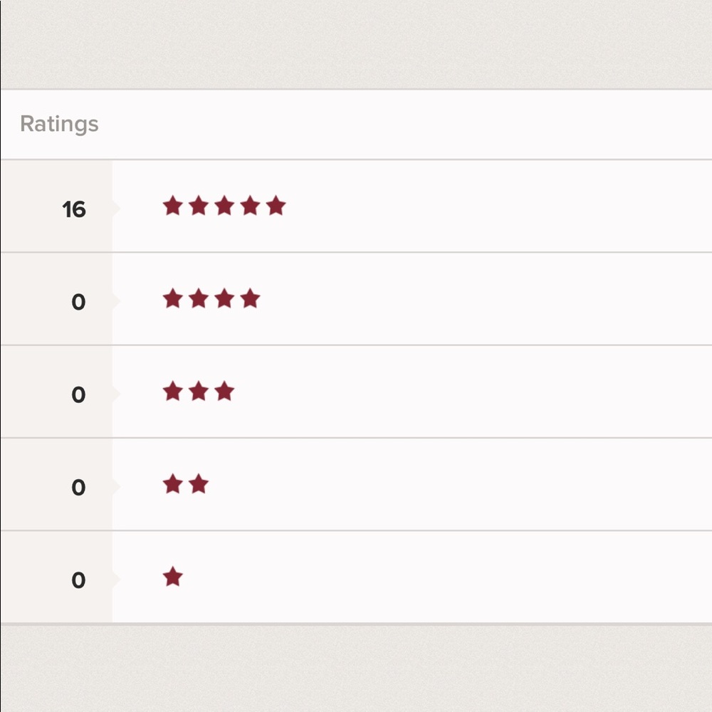Viewport: 712px width, 712px height.
Task: Select the 0 count beside two stars
Action: click(x=78, y=487)
